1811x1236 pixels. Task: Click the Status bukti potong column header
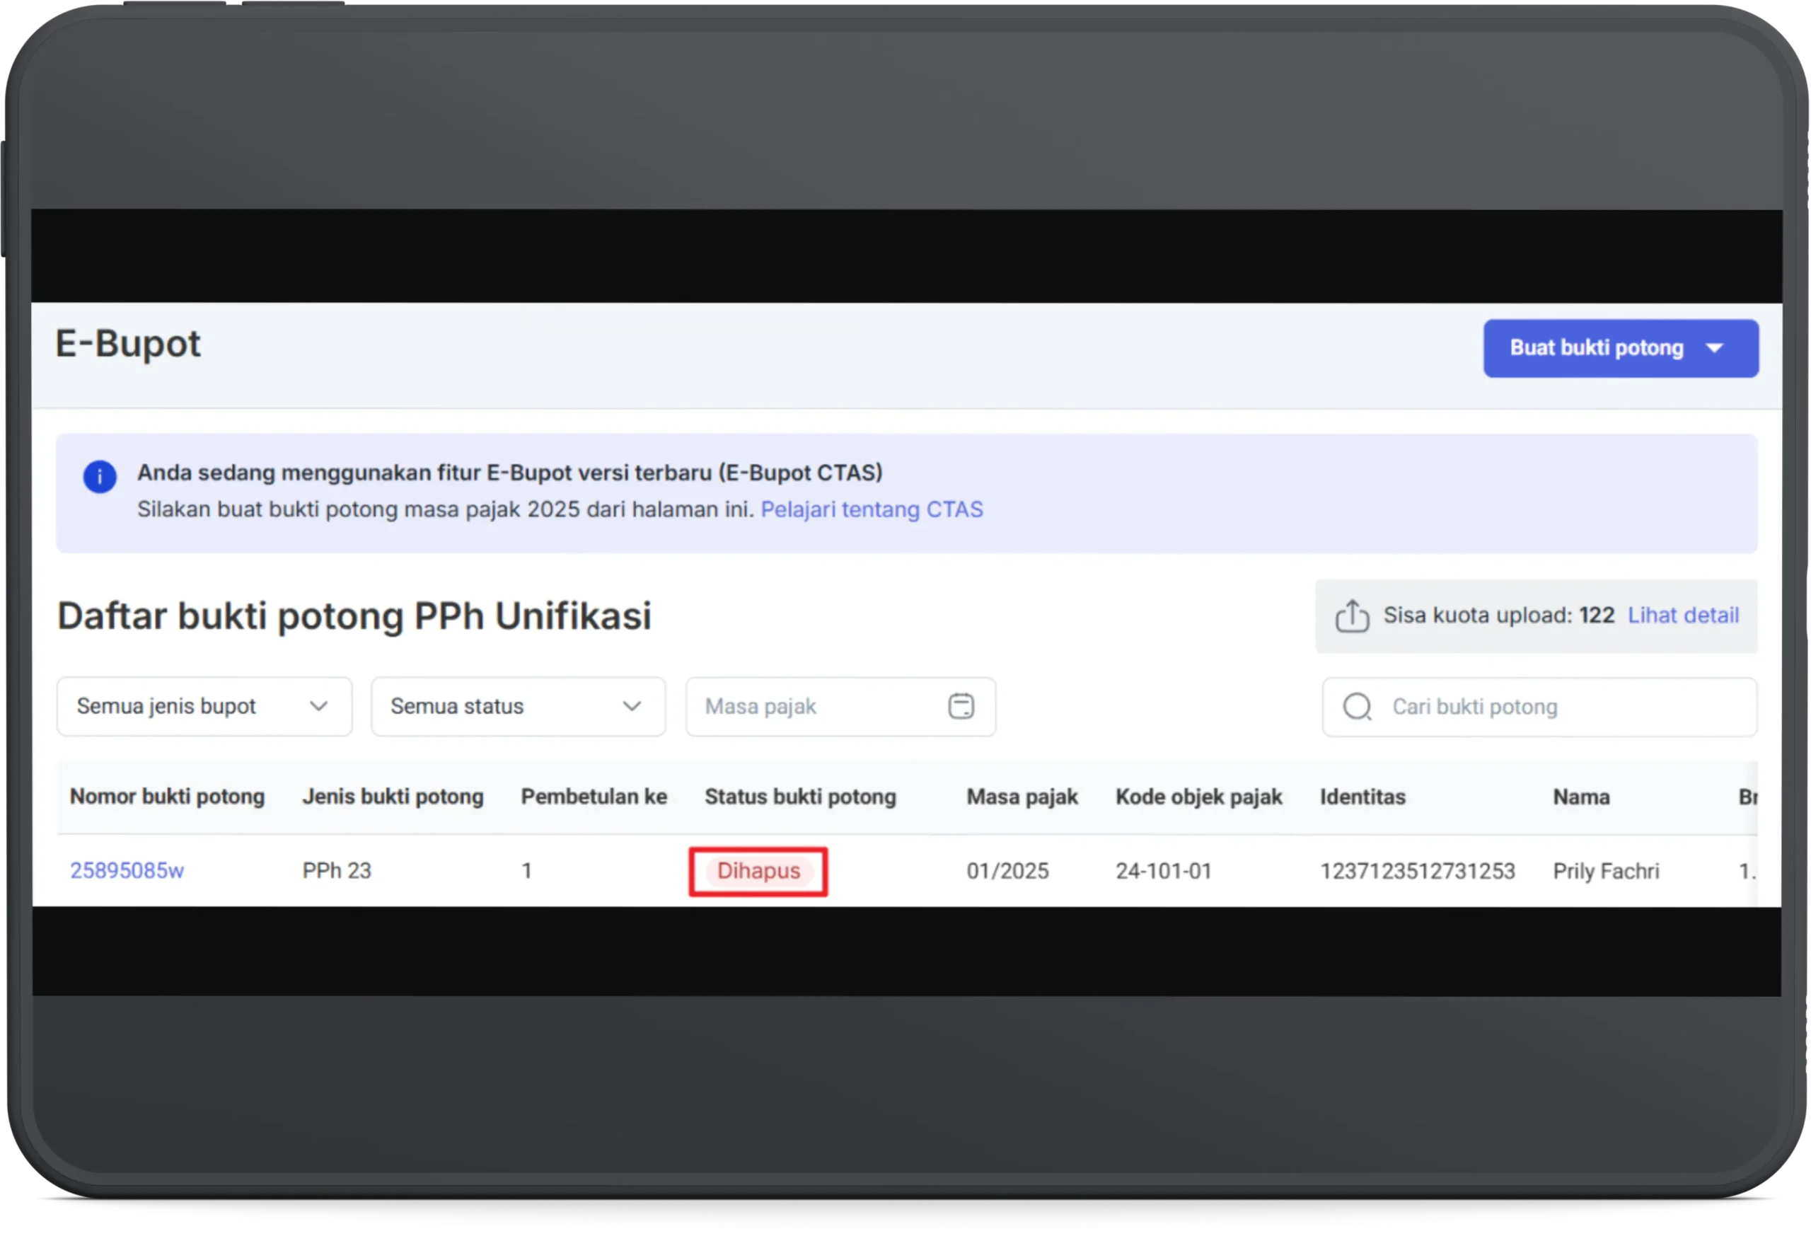[800, 797]
